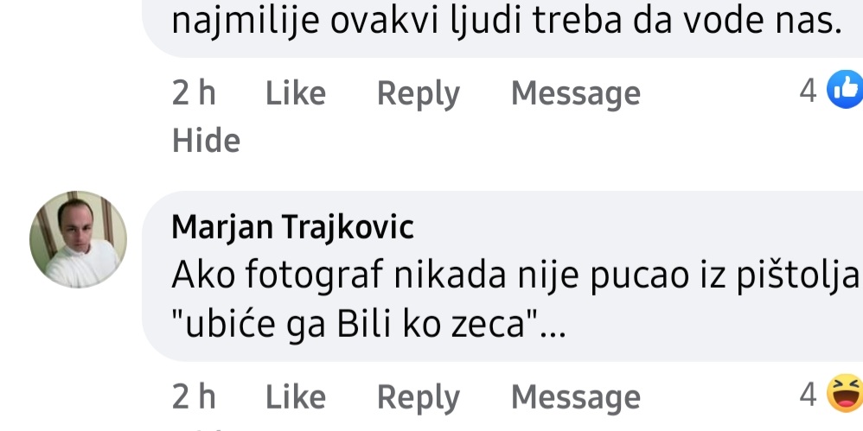The width and height of the screenshot is (863, 431).
Task: Open the reaction count 4 beside the thumbs-up
Action: pos(808,90)
